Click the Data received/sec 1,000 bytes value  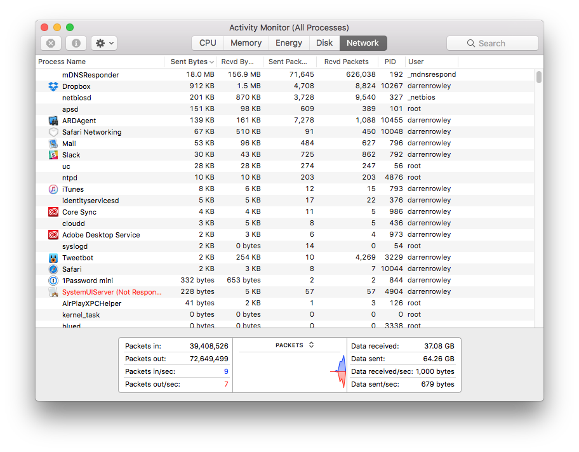[x=435, y=371]
